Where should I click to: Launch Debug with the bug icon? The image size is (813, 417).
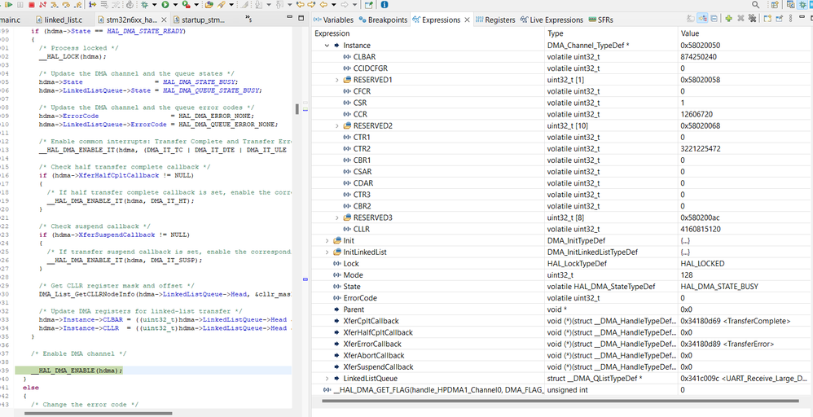(x=144, y=5)
